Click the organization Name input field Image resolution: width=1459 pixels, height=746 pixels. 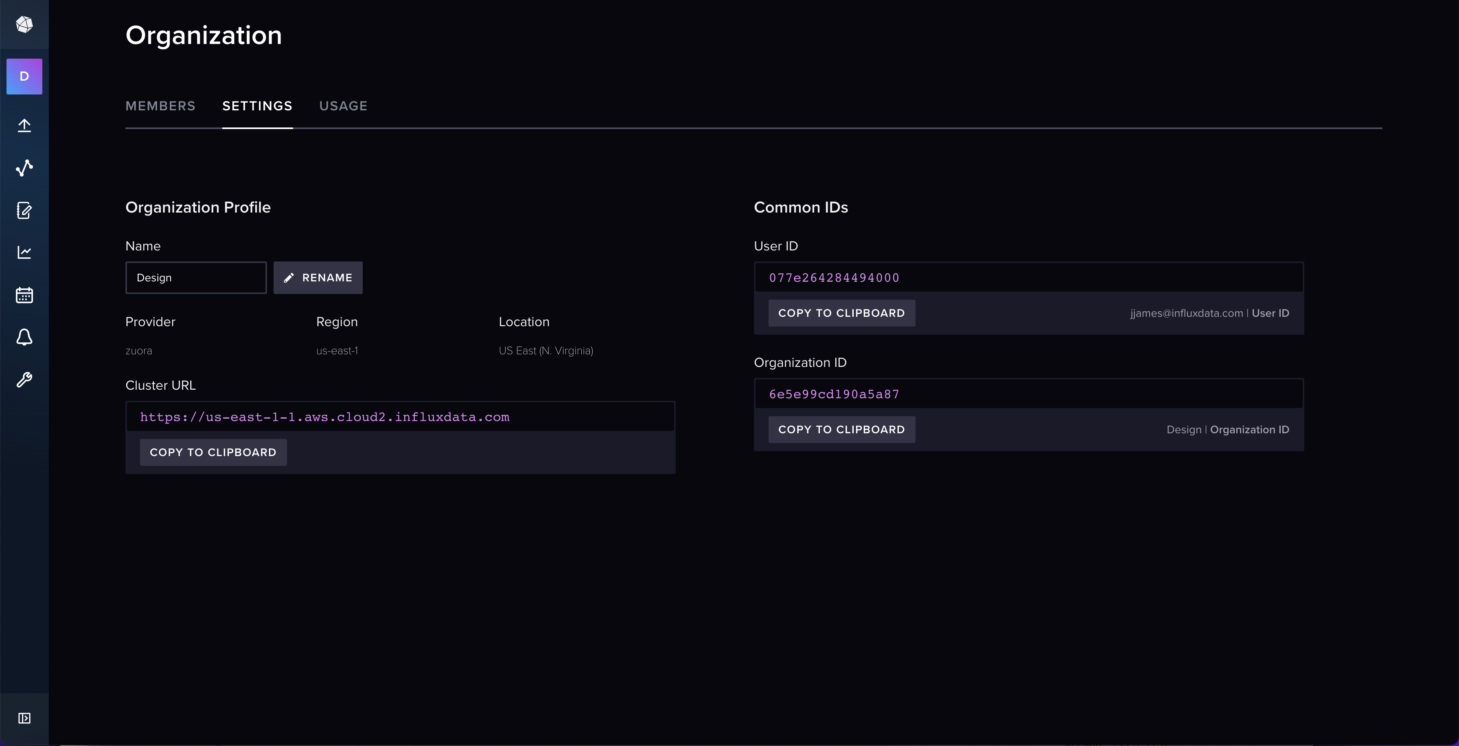[x=196, y=278]
